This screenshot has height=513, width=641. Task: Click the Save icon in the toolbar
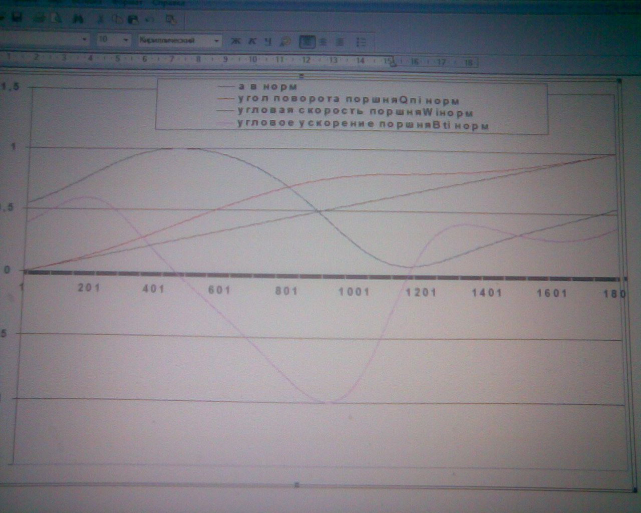click(17, 19)
